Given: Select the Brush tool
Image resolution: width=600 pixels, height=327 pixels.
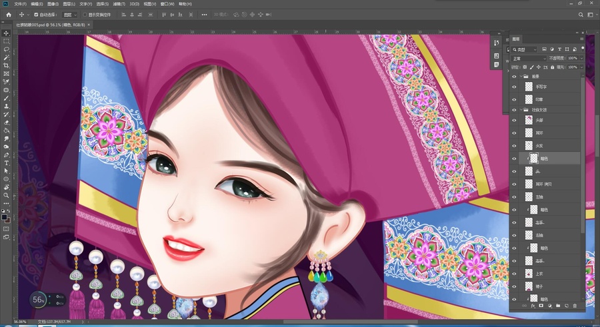Looking at the screenshot, I should [x=6, y=99].
